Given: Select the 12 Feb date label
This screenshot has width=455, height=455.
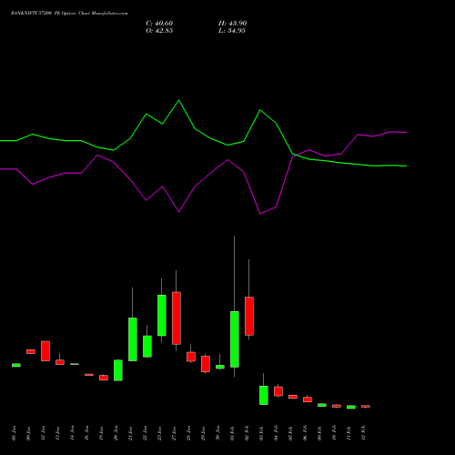Looking at the screenshot, I should point(364,433).
